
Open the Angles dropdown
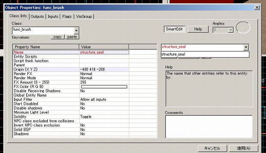(230, 30)
